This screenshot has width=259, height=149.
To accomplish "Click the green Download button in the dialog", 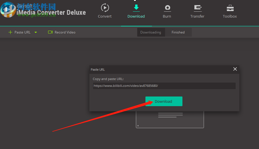I will pos(164,101).
